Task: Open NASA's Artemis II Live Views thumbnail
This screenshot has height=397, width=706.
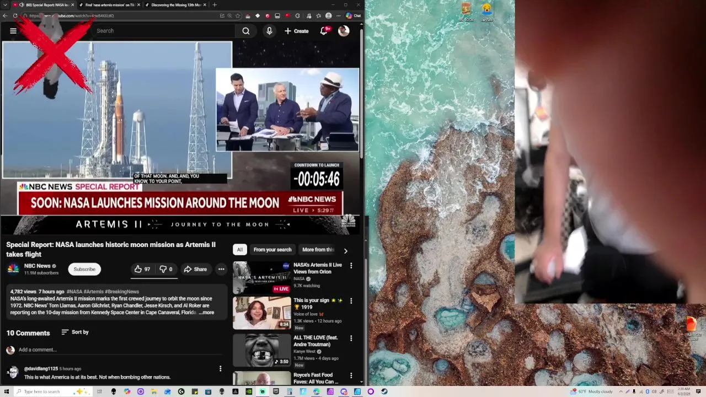Action: tap(261, 277)
